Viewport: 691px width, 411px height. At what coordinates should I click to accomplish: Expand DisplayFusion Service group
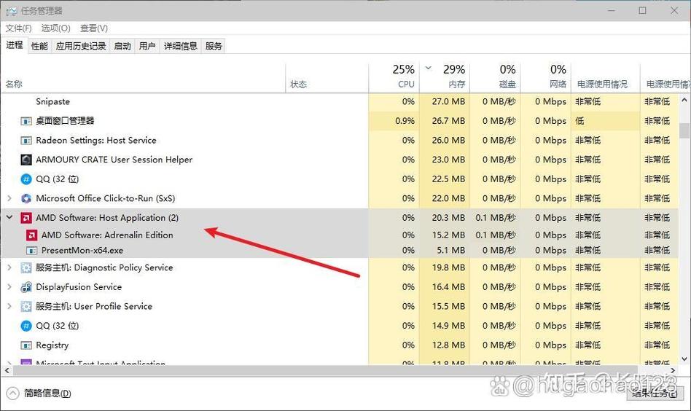coord(9,287)
